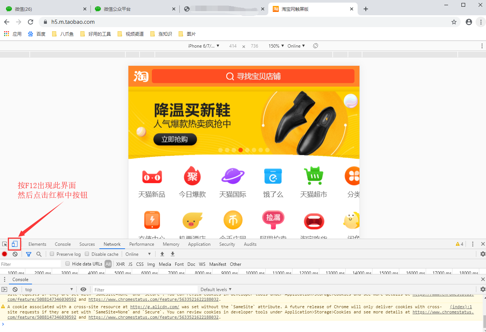Reload the Taobao page

coord(31,22)
